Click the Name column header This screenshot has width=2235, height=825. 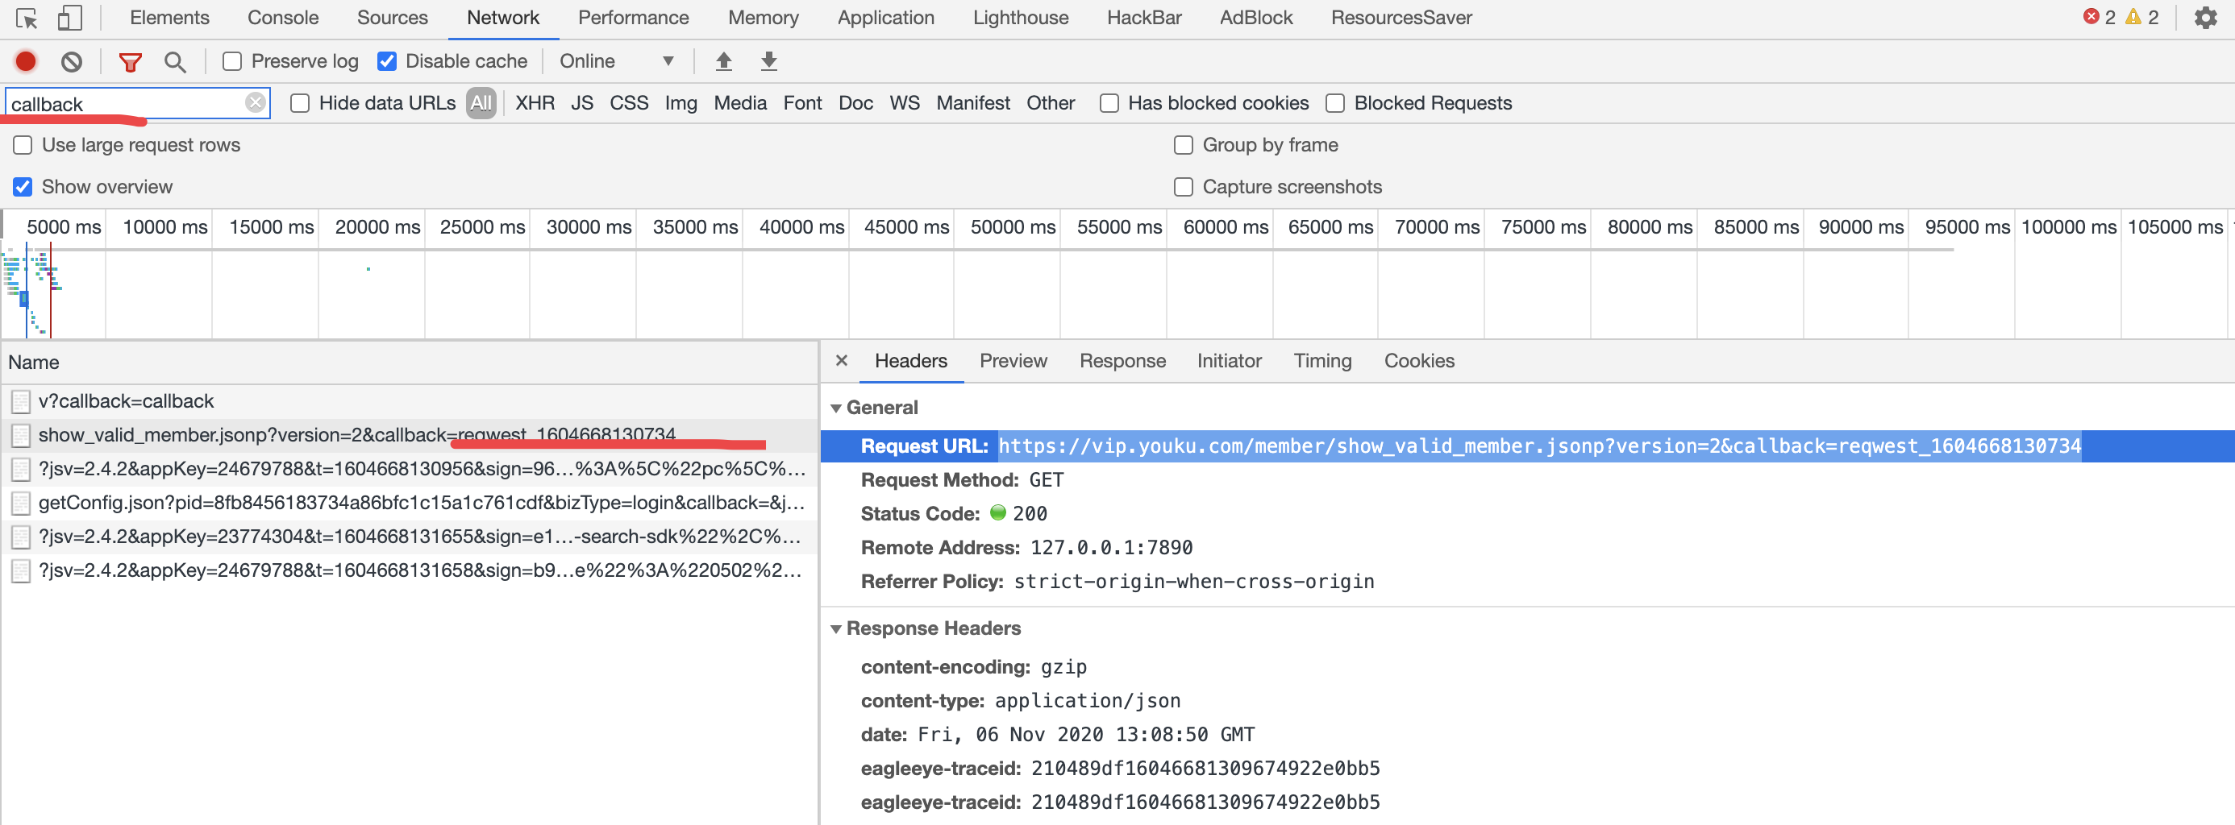point(409,363)
